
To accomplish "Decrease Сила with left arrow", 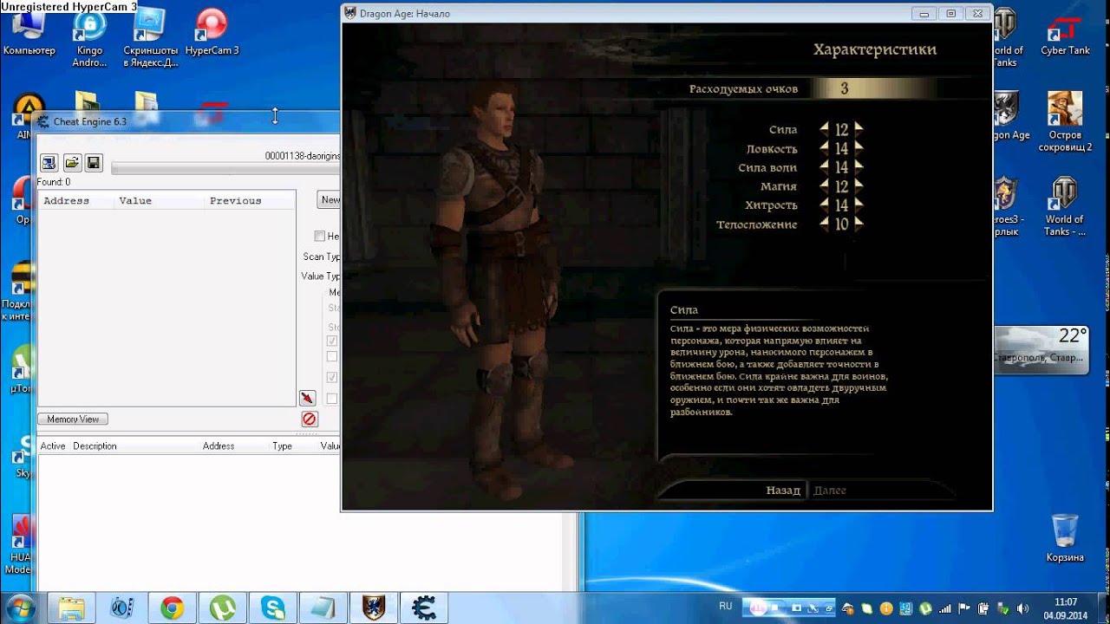I will (x=824, y=129).
